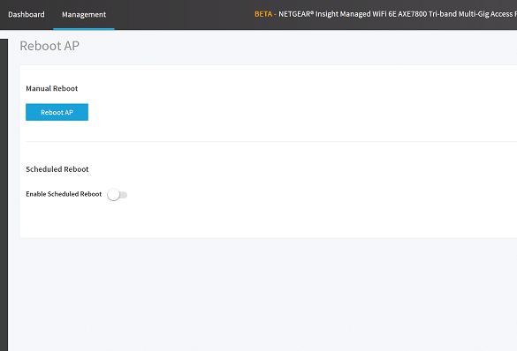Viewport: 517px width, 351px height.
Task: Click the Manual Reboot section label
Action: click(52, 88)
